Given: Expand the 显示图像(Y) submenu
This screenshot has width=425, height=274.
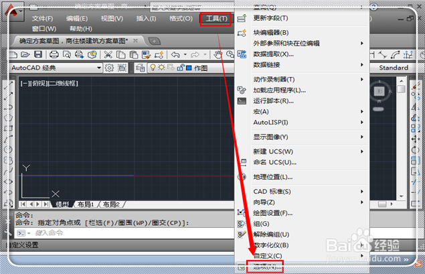Looking at the screenshot, I should pos(361,137).
